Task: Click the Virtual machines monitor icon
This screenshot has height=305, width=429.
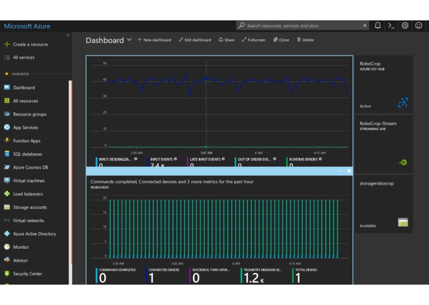Action: pyautogui.click(x=7, y=180)
